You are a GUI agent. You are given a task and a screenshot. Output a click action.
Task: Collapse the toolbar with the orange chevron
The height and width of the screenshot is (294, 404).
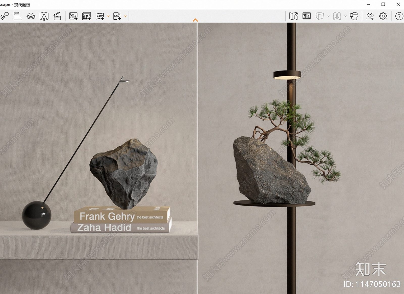tap(195, 20)
